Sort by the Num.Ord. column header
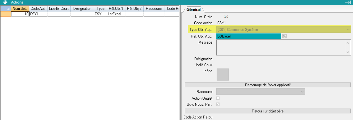The width and height of the screenshot is (353, 120). pos(20,9)
